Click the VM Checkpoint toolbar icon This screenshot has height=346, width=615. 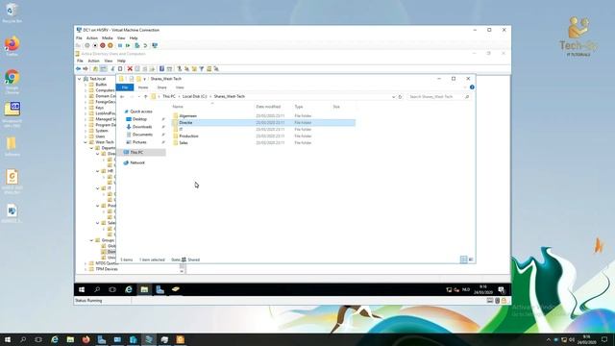point(137,45)
